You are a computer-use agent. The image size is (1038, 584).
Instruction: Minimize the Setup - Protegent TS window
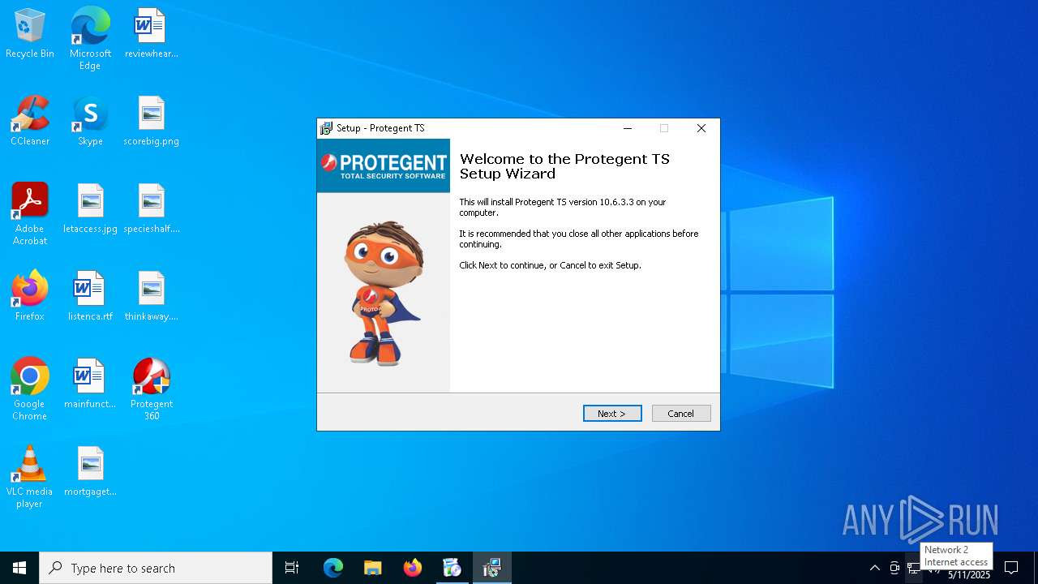point(628,128)
